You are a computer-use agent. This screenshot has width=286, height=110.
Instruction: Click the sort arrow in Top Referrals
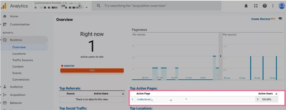pos(123,94)
